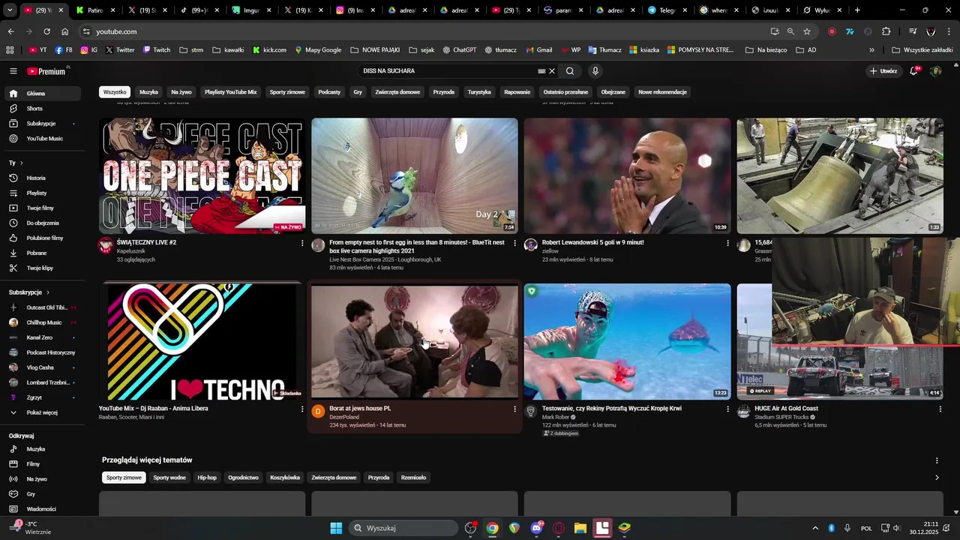The image size is (960, 540).
Task: Play the One Piece Cast live thumbnail
Action: [x=202, y=175]
